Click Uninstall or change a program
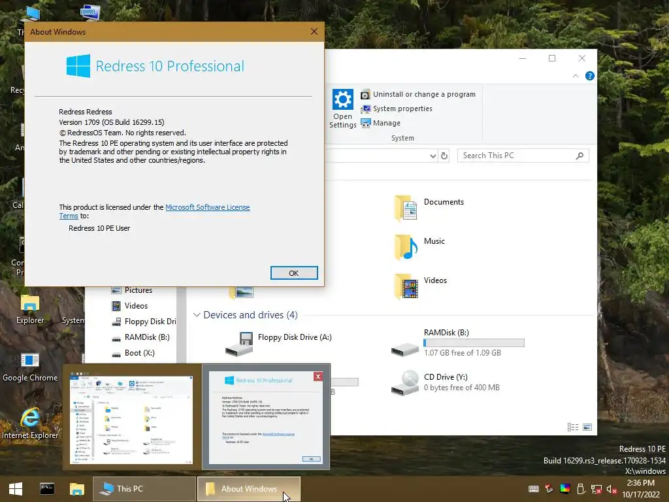The height and width of the screenshot is (502, 669). (x=418, y=94)
